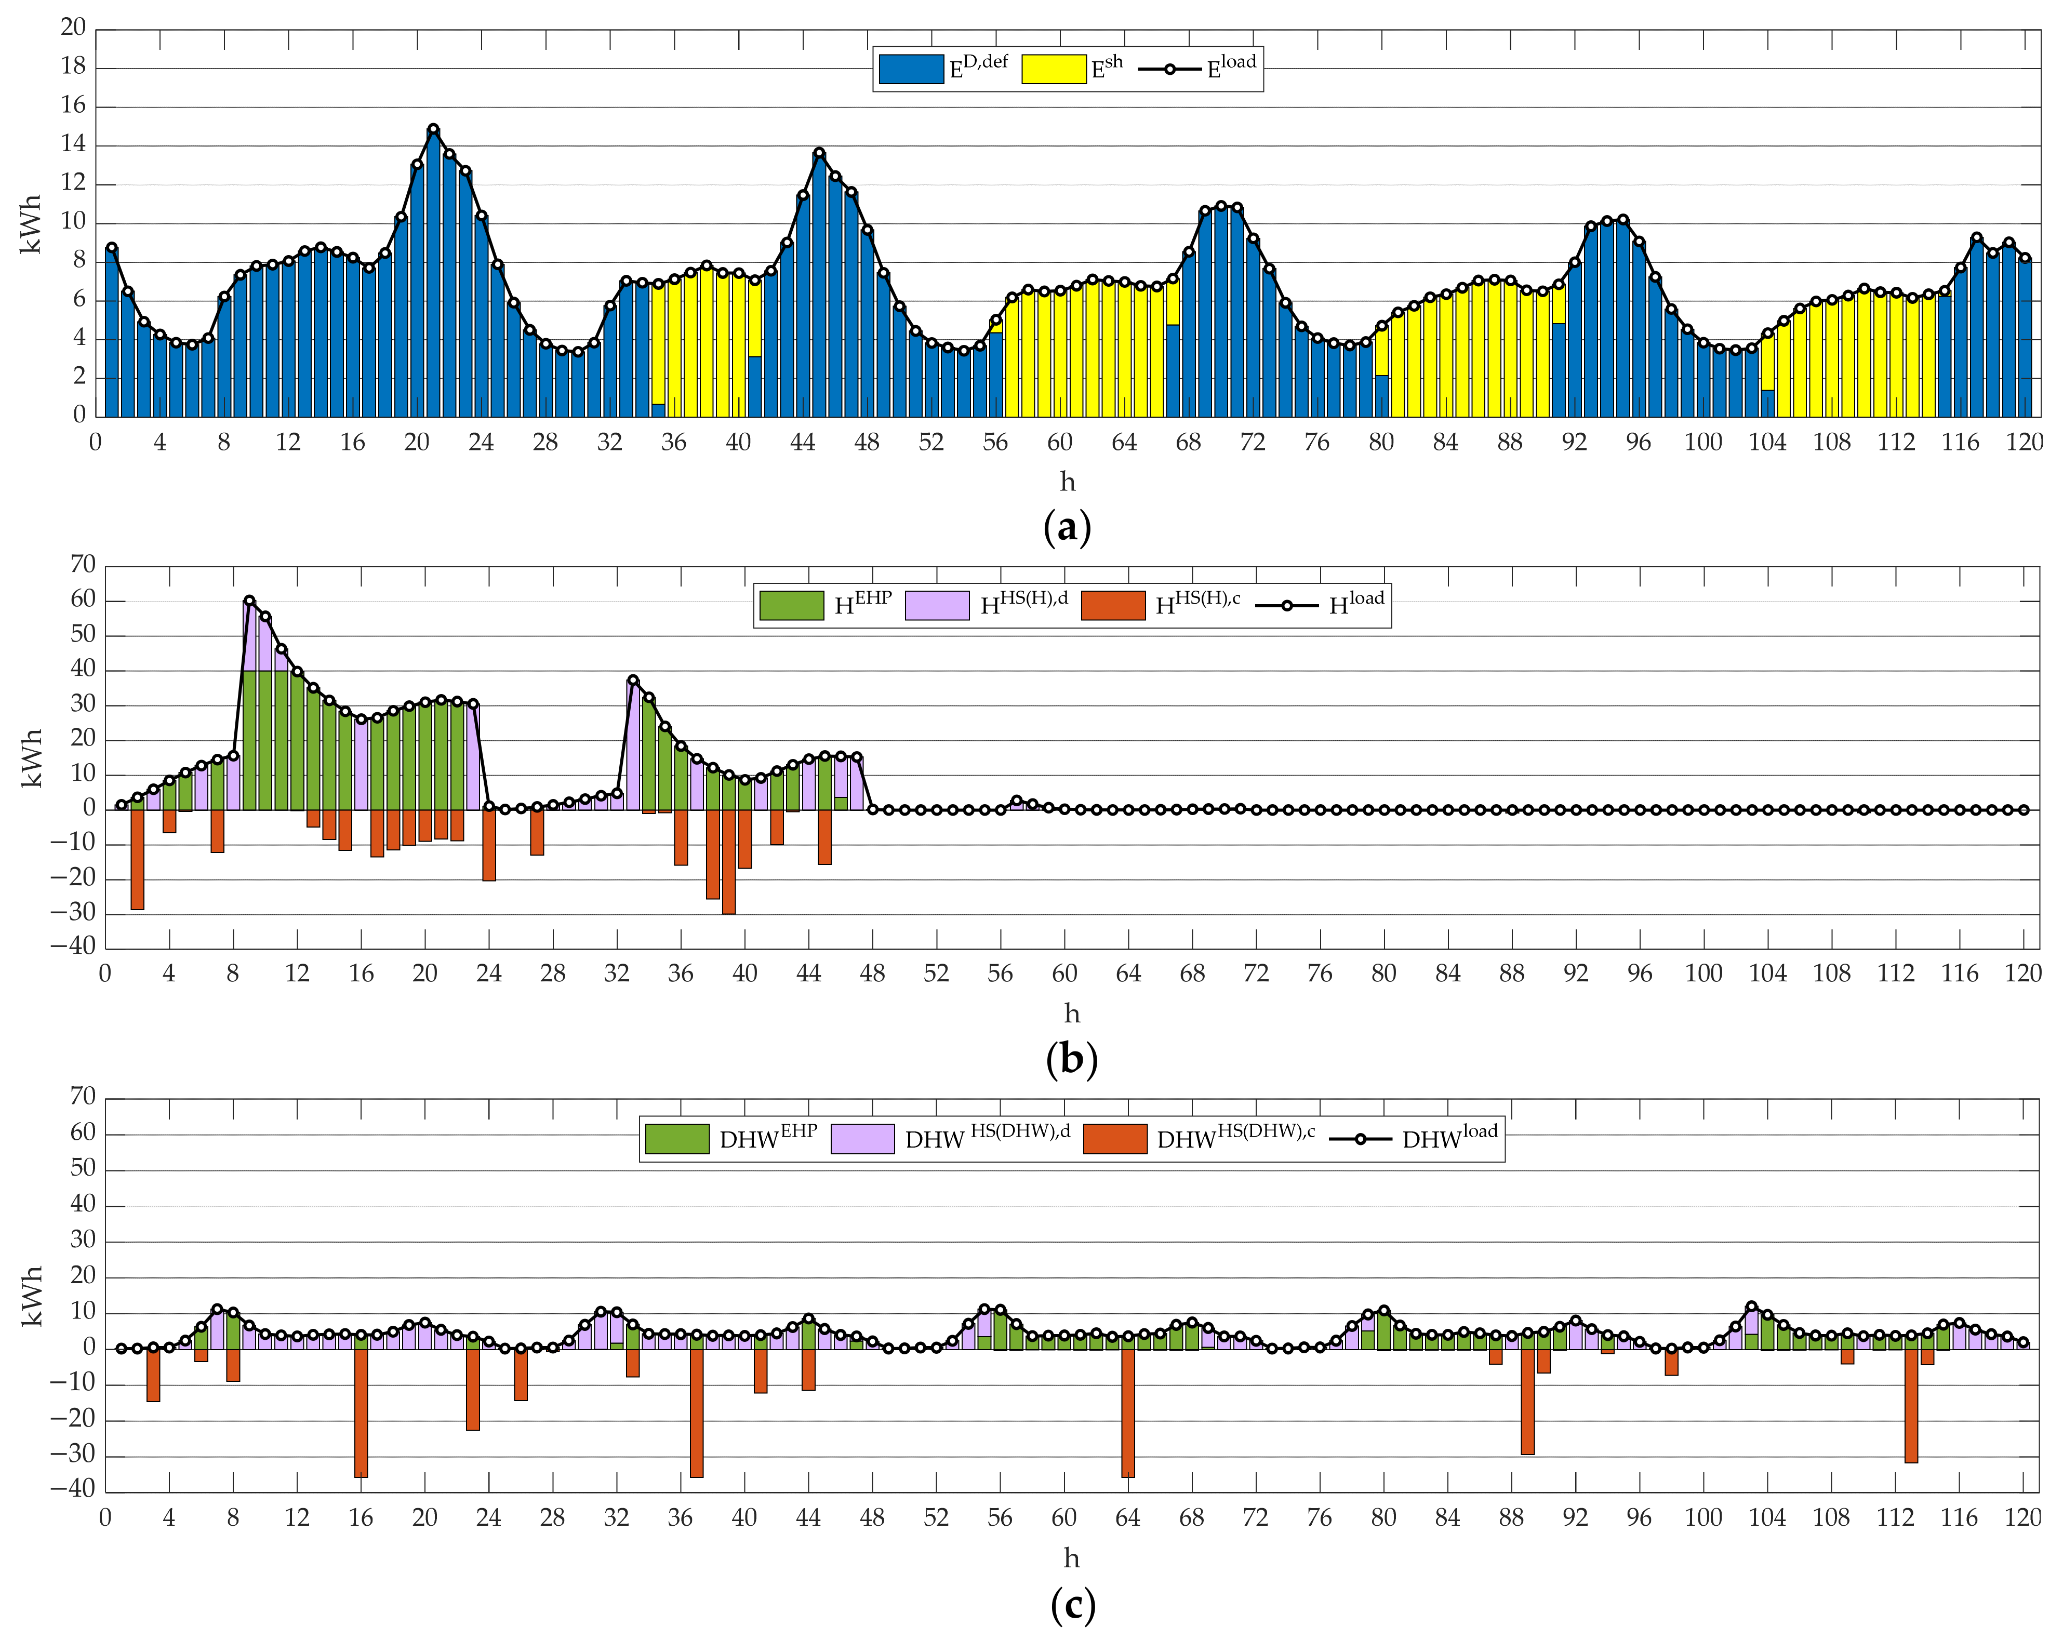
Task: Click the orange charging bar at hour 64 in chart c
Action: [x=1128, y=1413]
